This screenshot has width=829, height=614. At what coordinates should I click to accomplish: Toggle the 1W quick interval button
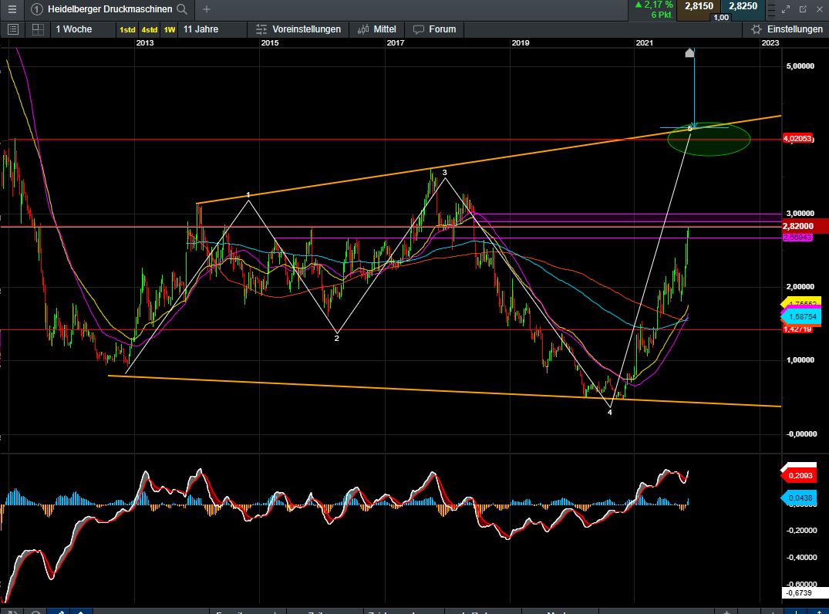coord(170,30)
